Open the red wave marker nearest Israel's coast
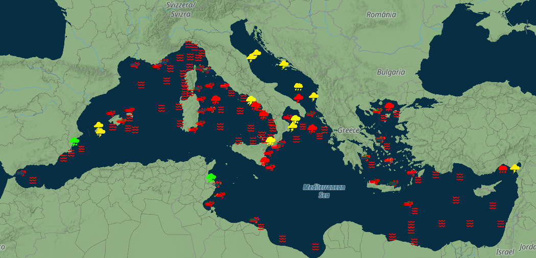The height and width of the screenshot is (258, 536). click(x=501, y=223)
